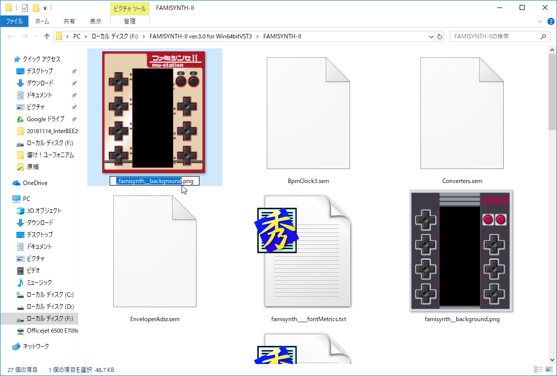
Task: Expand the ribbon with the chevron
Action: point(540,21)
